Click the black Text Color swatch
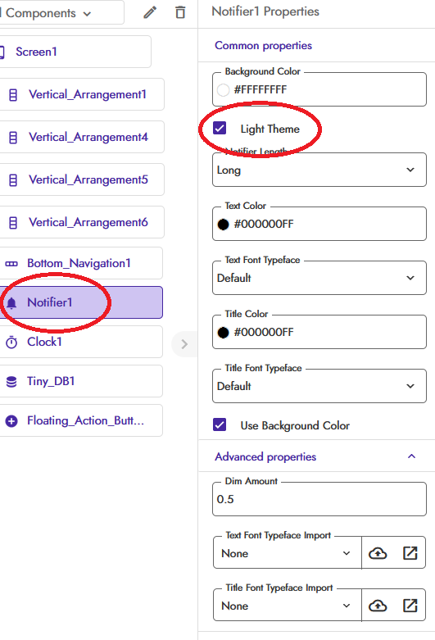The image size is (435, 640). [x=223, y=225]
